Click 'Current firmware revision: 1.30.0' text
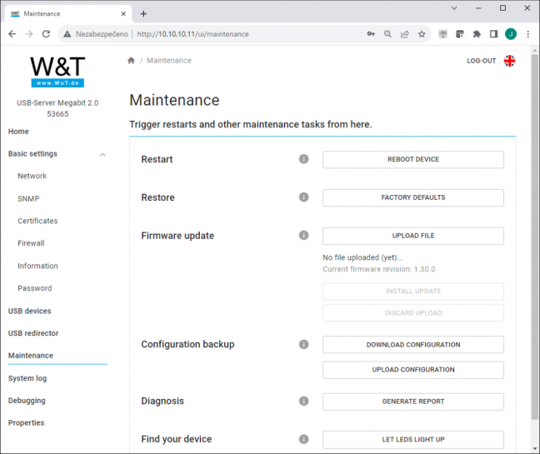 pos(379,269)
